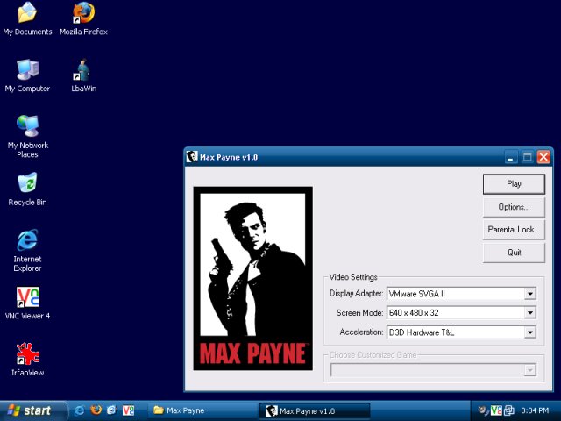Launch Internet Explorer from quick launch bar

coord(80,410)
